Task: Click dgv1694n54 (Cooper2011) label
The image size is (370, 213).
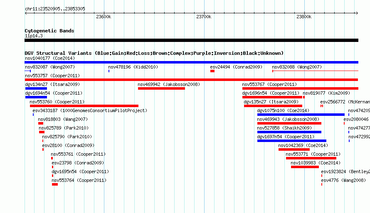Action: point(54,93)
